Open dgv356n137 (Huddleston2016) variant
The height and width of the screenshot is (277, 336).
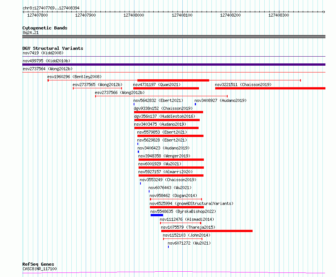click(x=165, y=116)
